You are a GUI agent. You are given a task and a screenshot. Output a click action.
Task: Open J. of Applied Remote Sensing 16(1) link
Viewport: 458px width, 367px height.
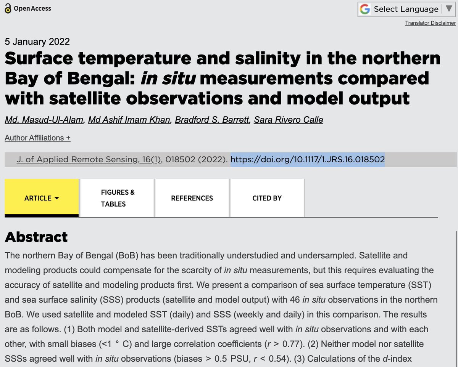coord(89,160)
